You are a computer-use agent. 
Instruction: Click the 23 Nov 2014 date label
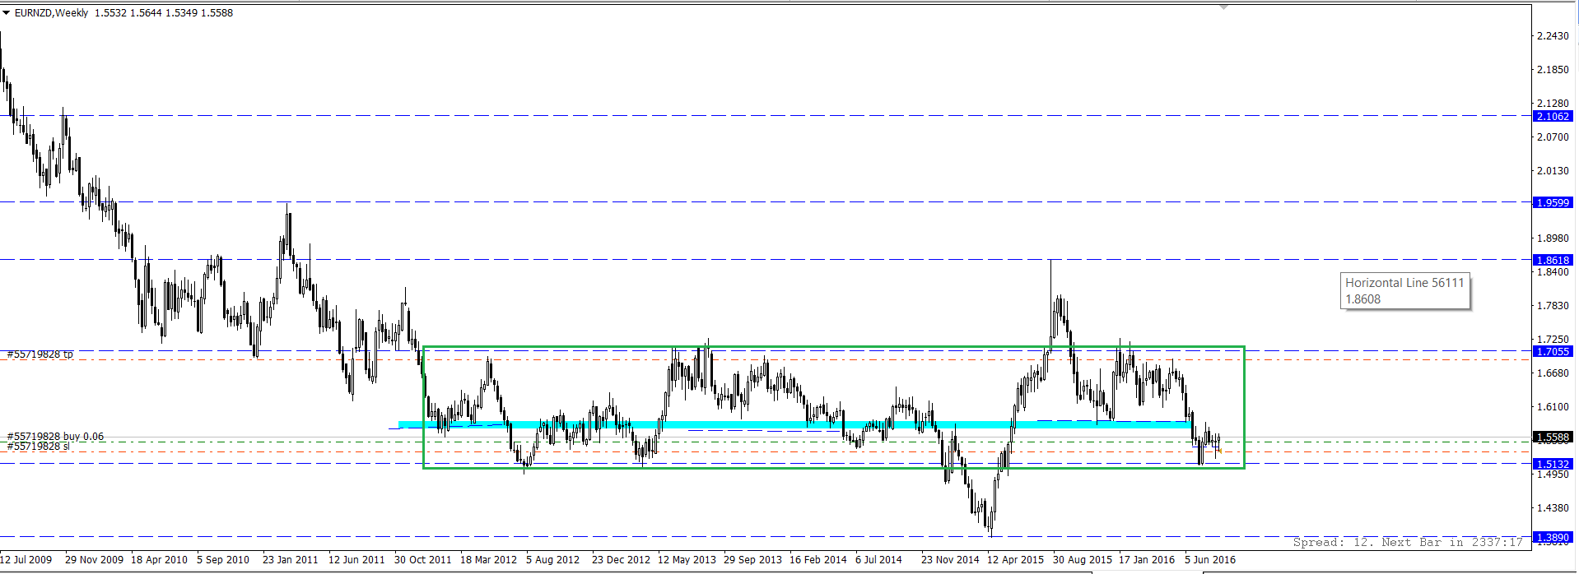pyautogui.click(x=951, y=560)
